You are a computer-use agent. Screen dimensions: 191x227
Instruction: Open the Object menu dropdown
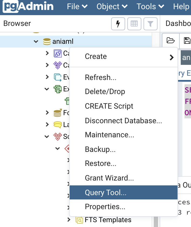point(112,6)
